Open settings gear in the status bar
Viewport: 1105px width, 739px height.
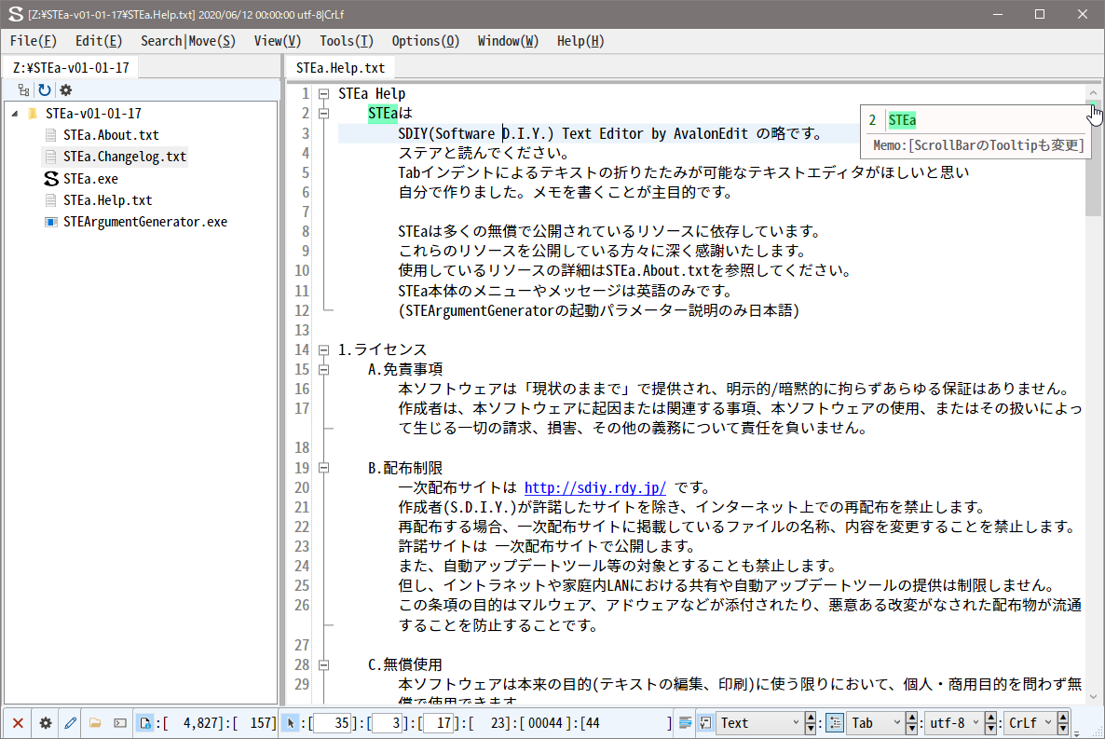coord(45,723)
